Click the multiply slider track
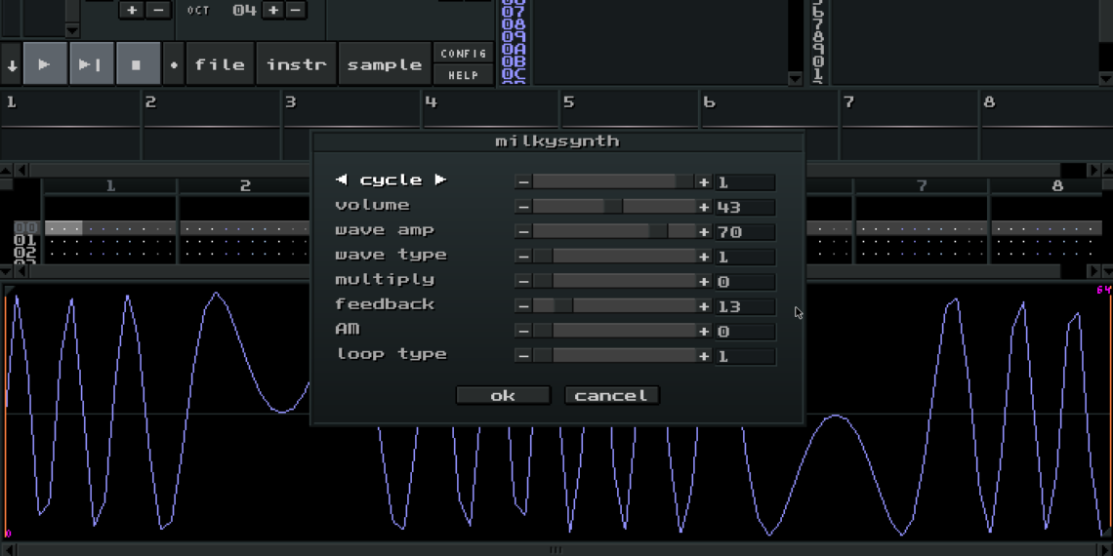The image size is (1113, 556). coord(614,282)
